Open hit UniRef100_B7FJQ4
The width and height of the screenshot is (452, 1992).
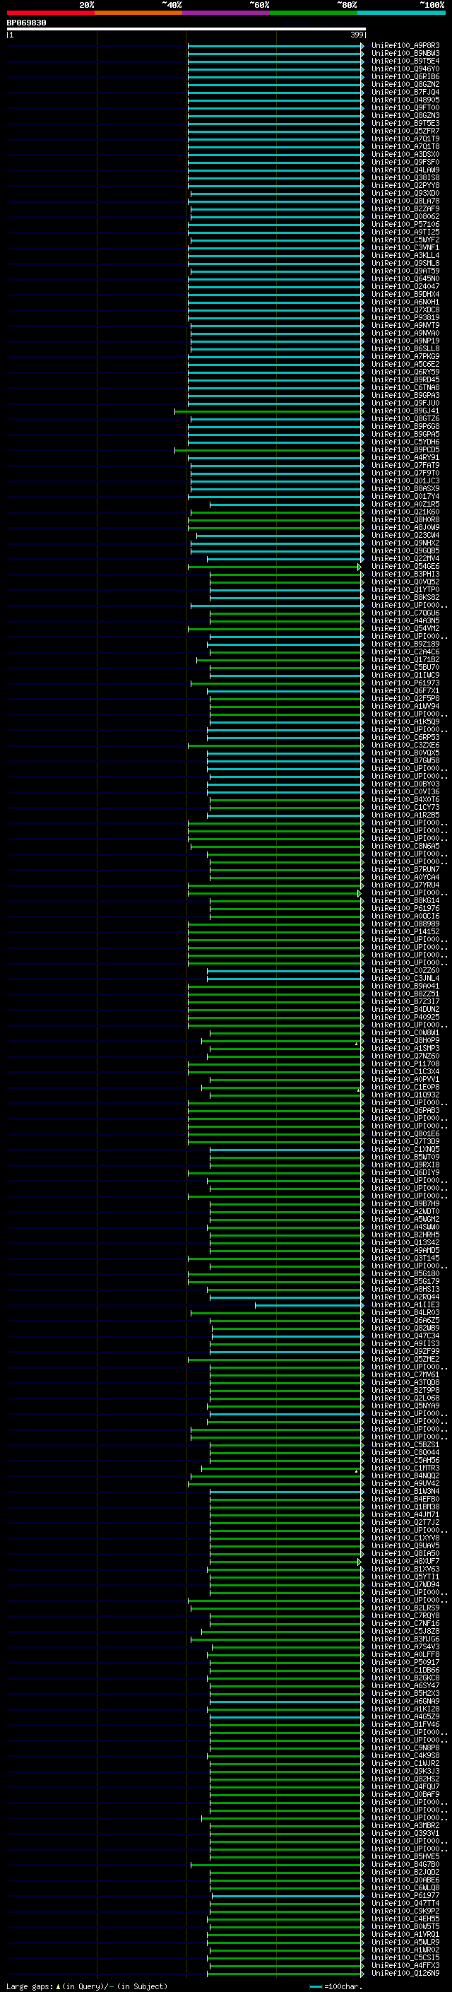(405, 92)
